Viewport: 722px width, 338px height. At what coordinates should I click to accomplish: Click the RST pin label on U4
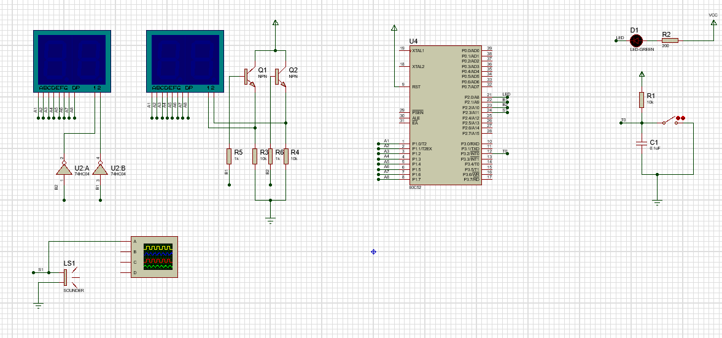tap(416, 86)
